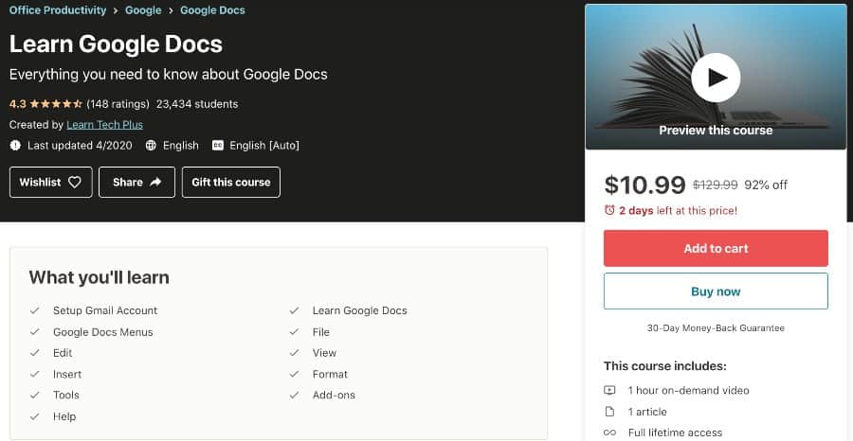Viewport: 853px width, 441px height.
Task: Click the alarm clock icon near 2 days left
Action: [x=609, y=210]
